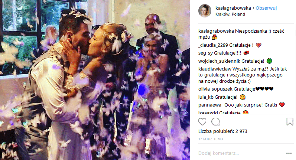Image resolution: width=296 pixels, height=160 pixels.
Task: View likes list via Liczba polubień
Action: pos(223,131)
